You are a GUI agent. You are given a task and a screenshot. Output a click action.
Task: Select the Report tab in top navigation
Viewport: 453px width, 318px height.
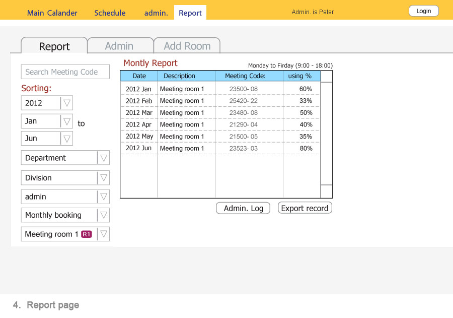point(190,13)
